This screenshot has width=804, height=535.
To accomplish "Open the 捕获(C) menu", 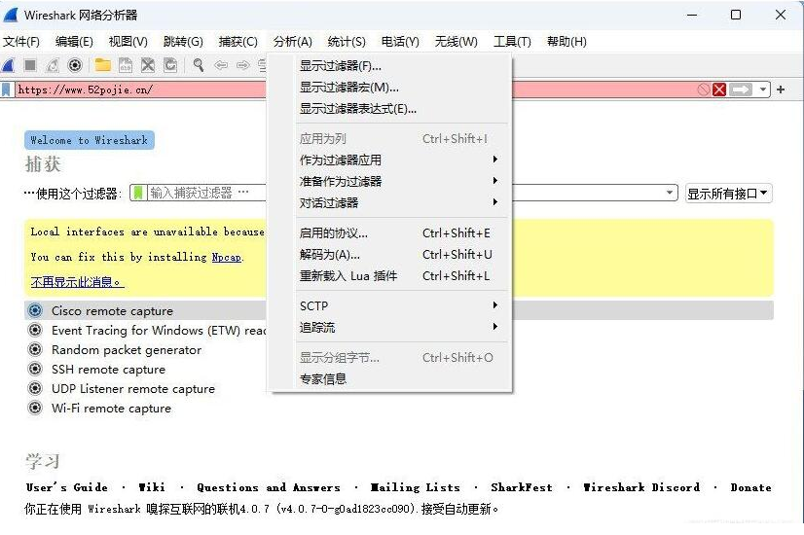I will coord(238,42).
